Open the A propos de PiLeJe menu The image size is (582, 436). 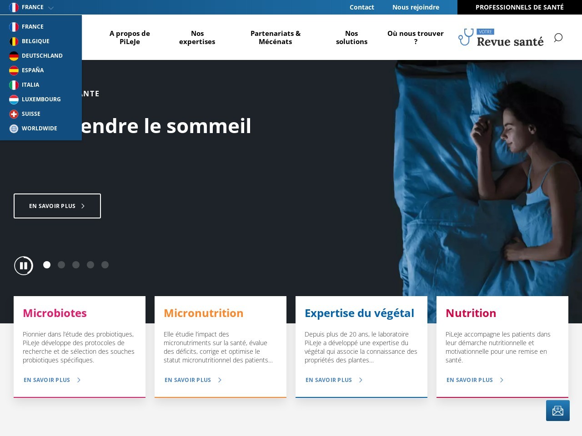click(x=130, y=37)
